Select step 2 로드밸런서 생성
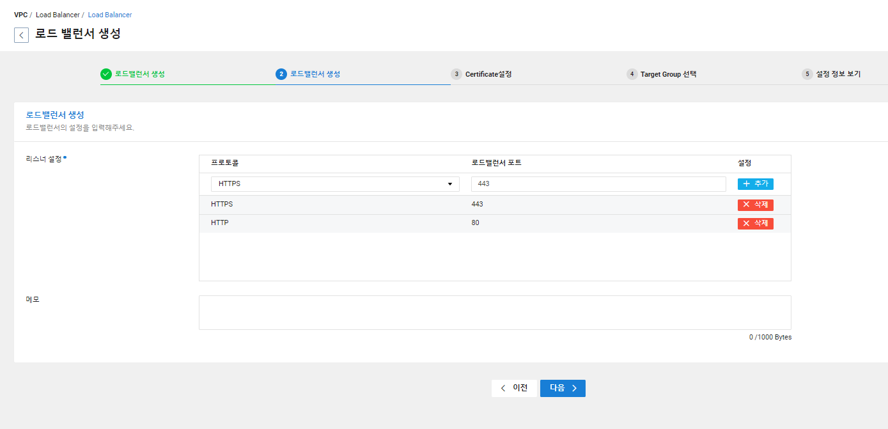The image size is (888, 429). (311, 74)
